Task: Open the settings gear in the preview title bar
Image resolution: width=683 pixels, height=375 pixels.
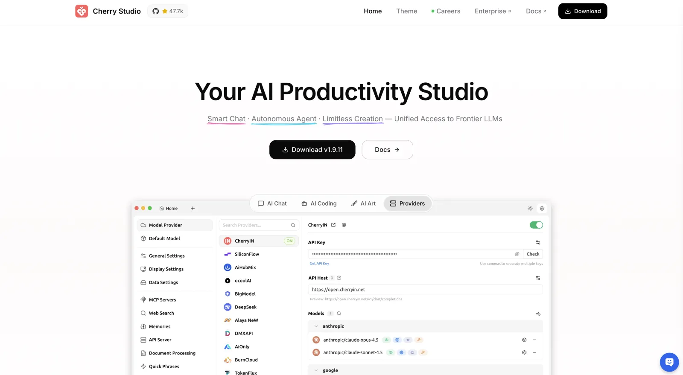Action: (x=542, y=209)
